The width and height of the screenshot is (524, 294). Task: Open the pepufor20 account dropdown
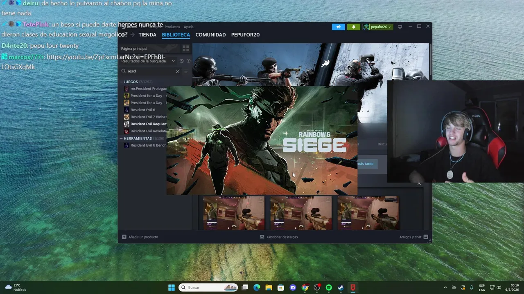tap(378, 27)
